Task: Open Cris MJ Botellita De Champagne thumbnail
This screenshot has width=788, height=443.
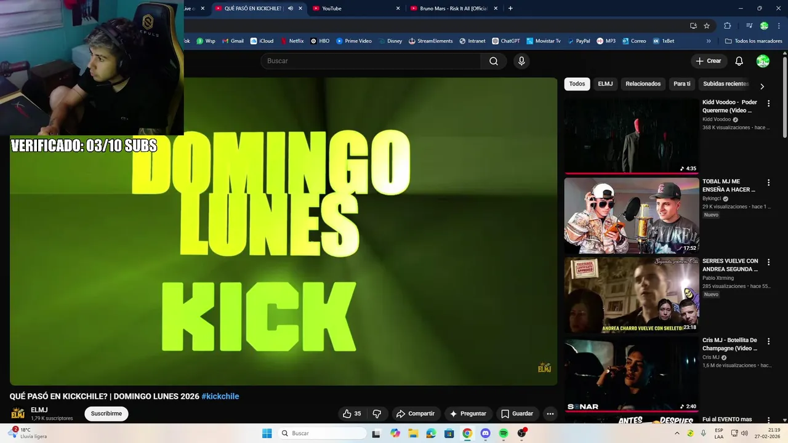Action: (632, 375)
